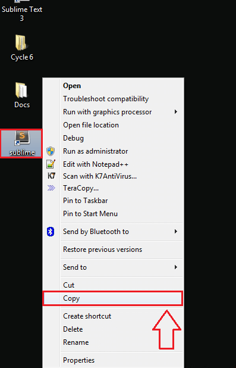Expand the Send to submenu arrow
This screenshot has height=368, width=236.
click(x=176, y=267)
